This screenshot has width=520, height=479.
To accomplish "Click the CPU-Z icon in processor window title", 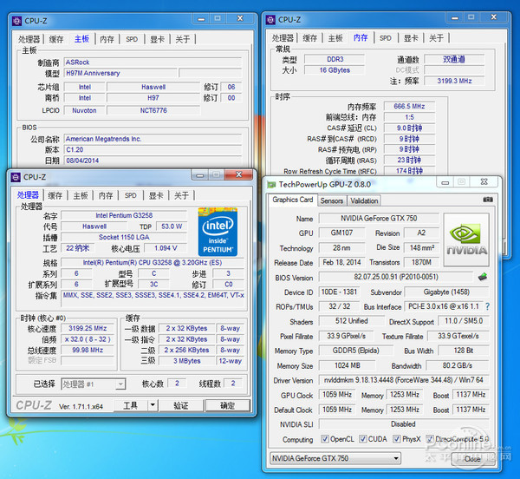I will coord(16,177).
